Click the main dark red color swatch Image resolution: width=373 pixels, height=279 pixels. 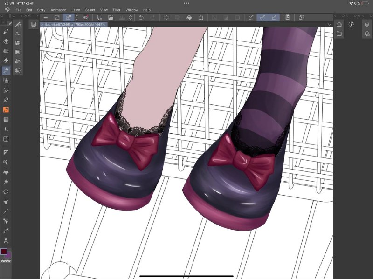tap(4, 252)
